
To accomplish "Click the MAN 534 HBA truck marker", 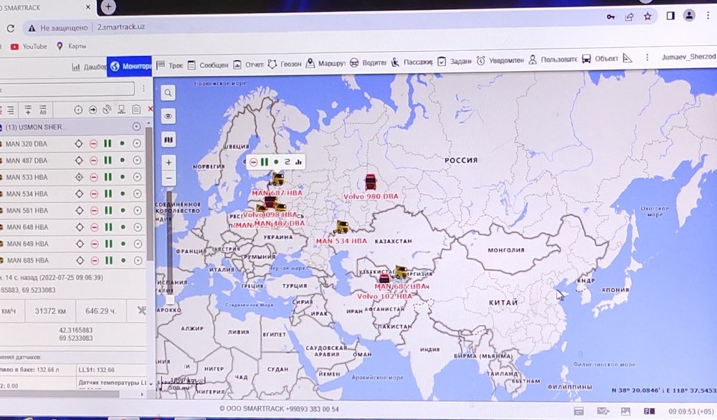I will [x=341, y=226].
